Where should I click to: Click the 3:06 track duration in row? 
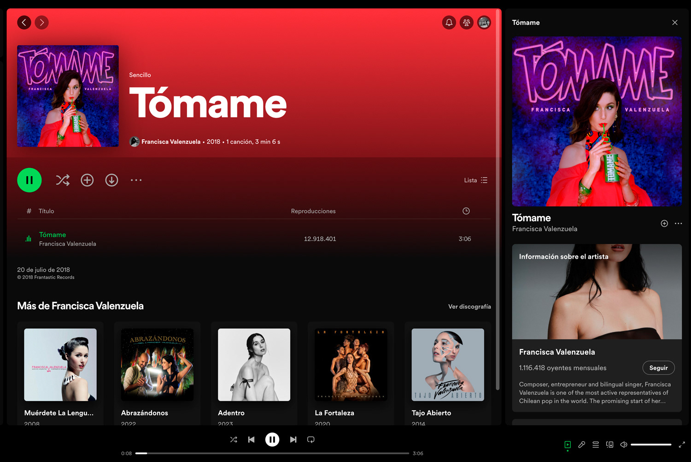tap(465, 239)
